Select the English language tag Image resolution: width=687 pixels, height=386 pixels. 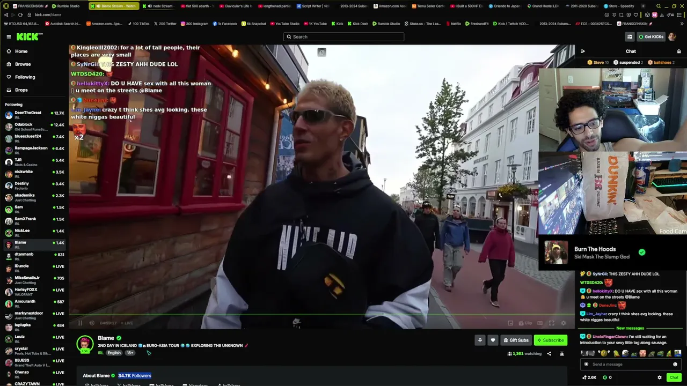click(x=114, y=353)
